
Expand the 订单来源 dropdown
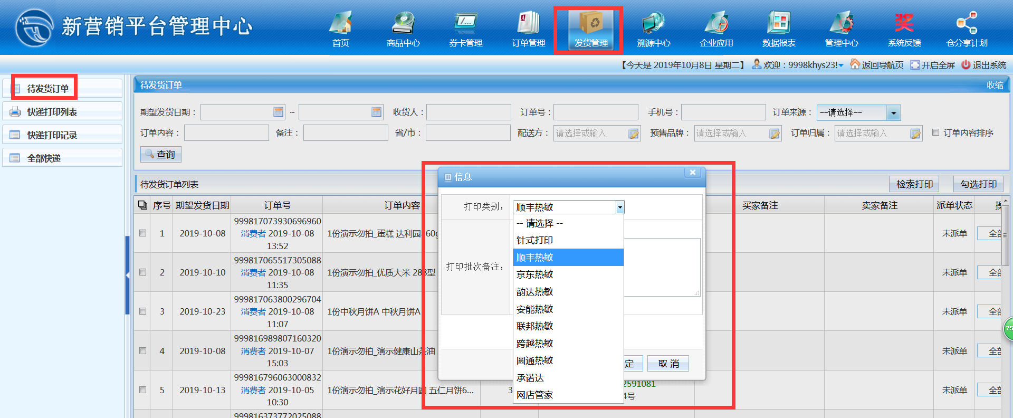[893, 112]
